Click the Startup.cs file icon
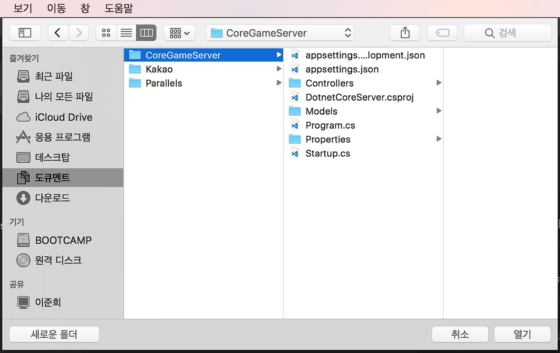The height and width of the screenshot is (353, 560). click(x=295, y=153)
